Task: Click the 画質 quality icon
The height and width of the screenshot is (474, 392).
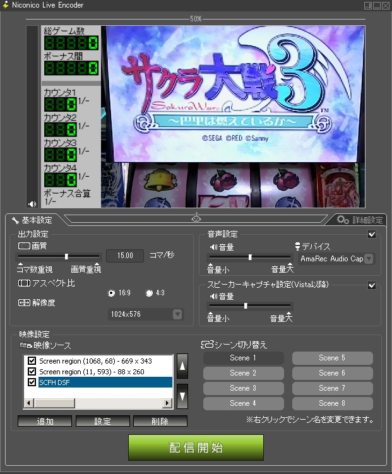Action: (x=24, y=246)
